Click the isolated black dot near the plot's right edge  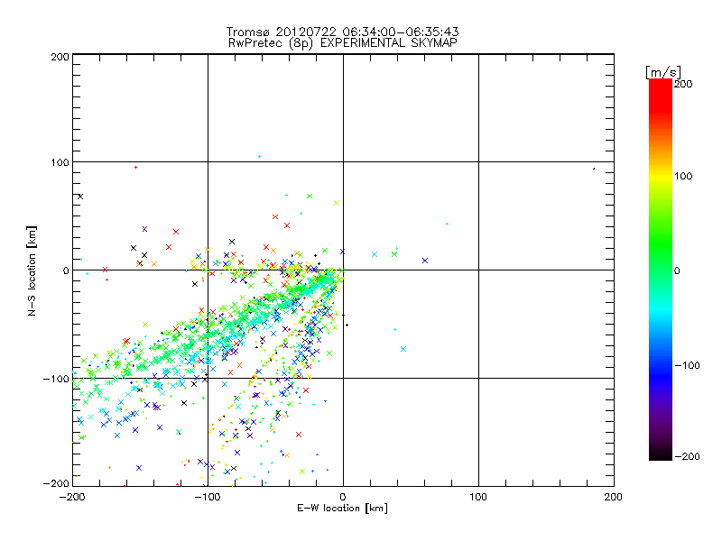coord(594,169)
